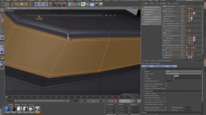Toggle Соединить разрезанные грани checkbox
Viewport: 206px width, 115px height.
click(x=166, y=88)
